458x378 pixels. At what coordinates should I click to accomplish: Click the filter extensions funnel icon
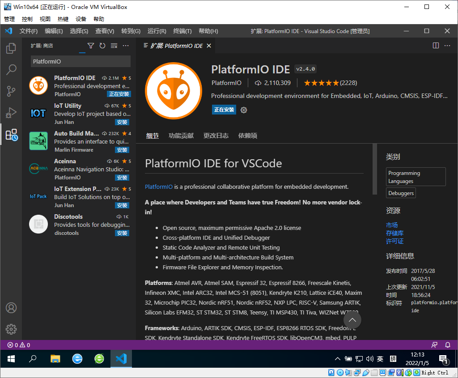(91, 46)
